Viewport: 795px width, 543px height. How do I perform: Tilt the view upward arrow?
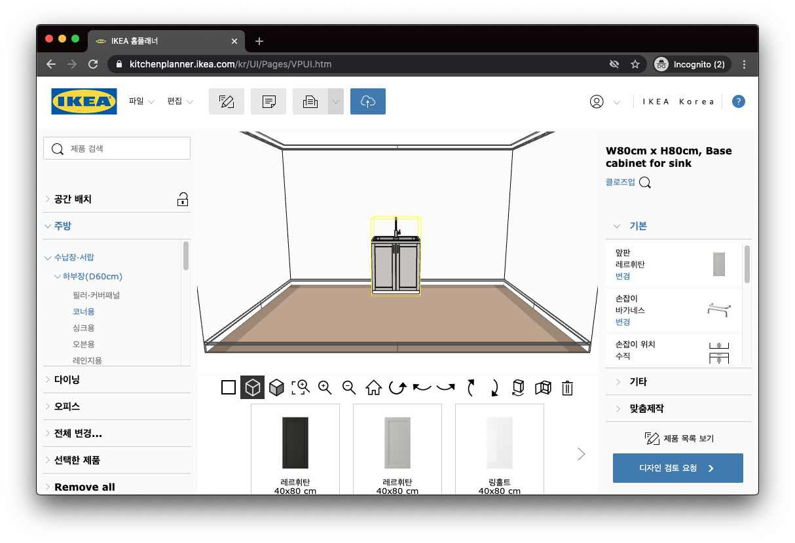[470, 388]
